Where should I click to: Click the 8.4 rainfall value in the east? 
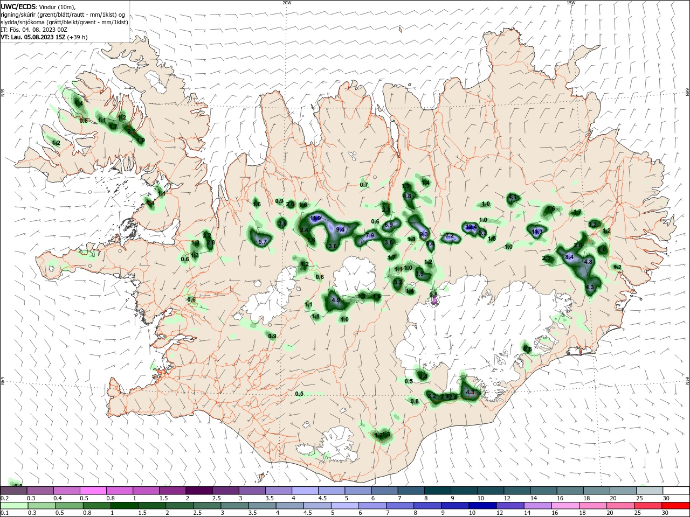click(569, 257)
